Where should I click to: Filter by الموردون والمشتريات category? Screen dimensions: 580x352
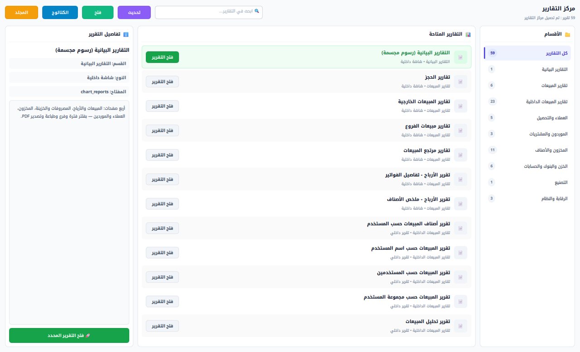point(527,134)
